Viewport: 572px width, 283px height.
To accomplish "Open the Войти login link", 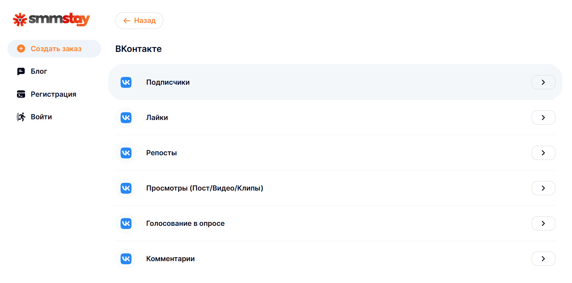I will [x=41, y=117].
